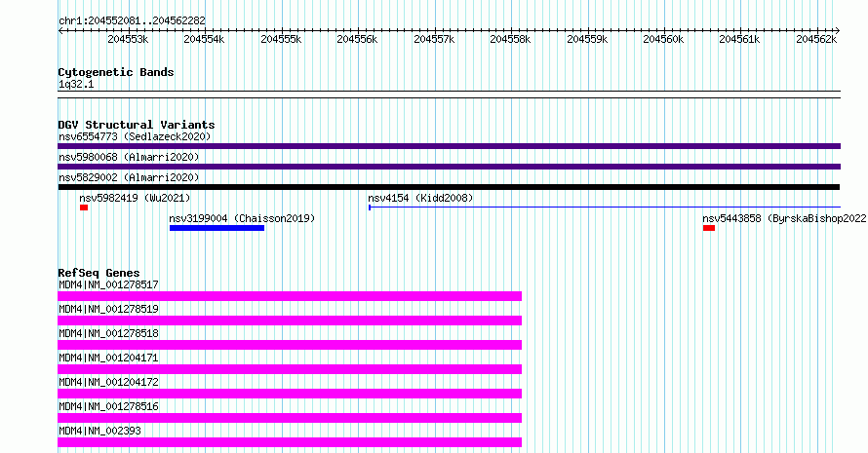Click the magenta bar for MDM4|NM_001278517

[x=290, y=296]
